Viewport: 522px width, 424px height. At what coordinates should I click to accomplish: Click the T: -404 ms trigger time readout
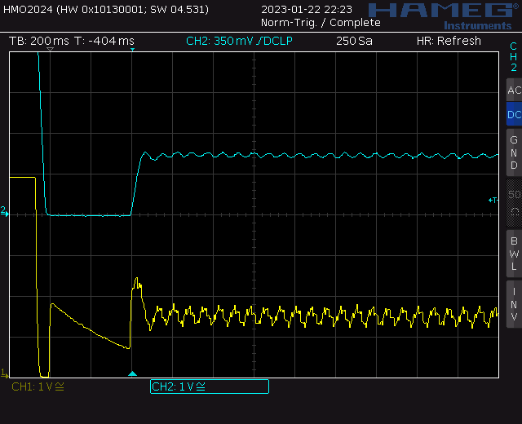click(x=104, y=41)
